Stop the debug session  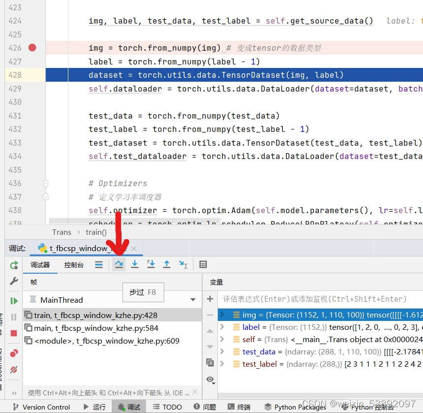pyautogui.click(x=14, y=333)
